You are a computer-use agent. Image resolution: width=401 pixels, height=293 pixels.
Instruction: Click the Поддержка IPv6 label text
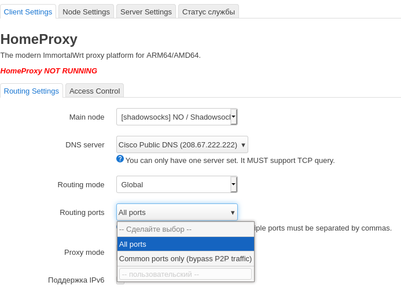coord(76,280)
